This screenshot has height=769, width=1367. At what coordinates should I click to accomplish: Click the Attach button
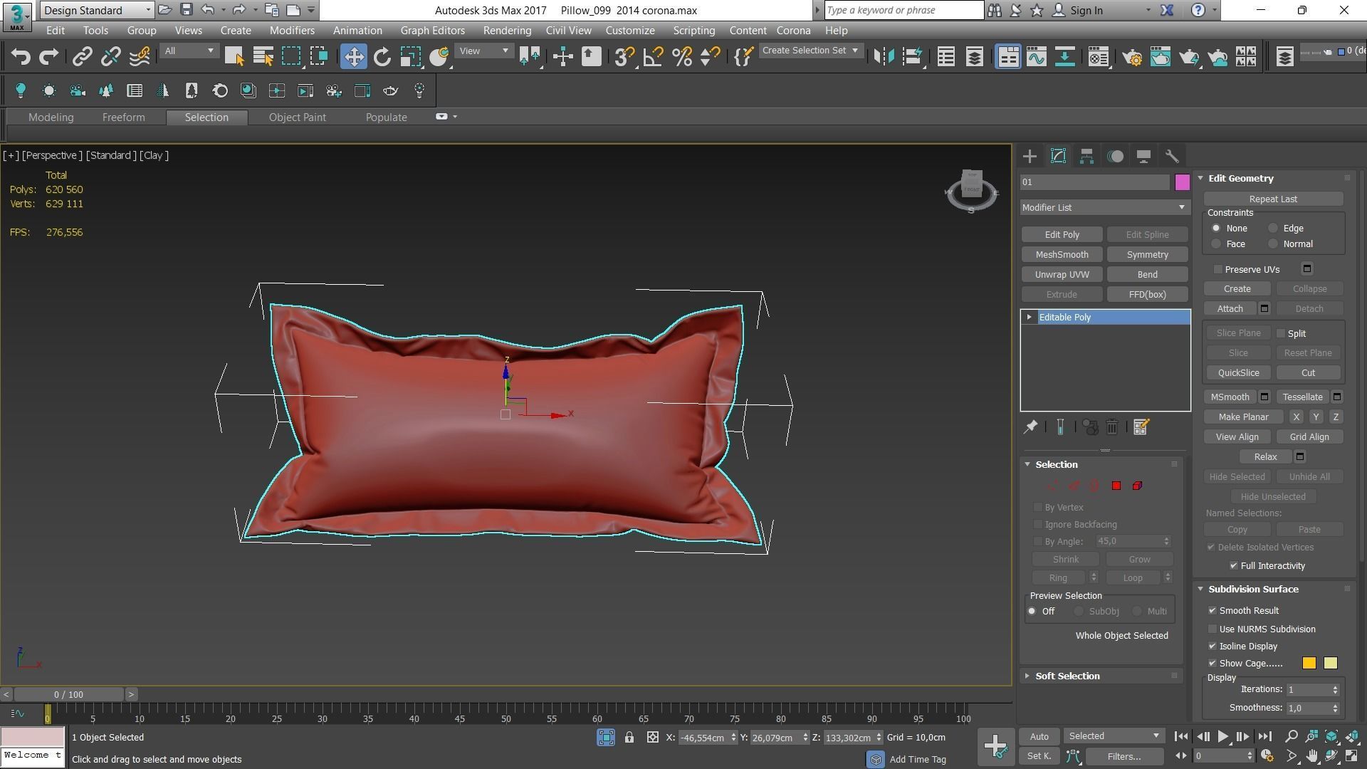pyautogui.click(x=1230, y=309)
